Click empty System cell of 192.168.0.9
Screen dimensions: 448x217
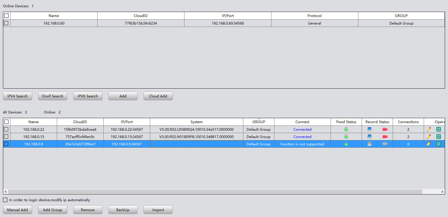pos(196,144)
